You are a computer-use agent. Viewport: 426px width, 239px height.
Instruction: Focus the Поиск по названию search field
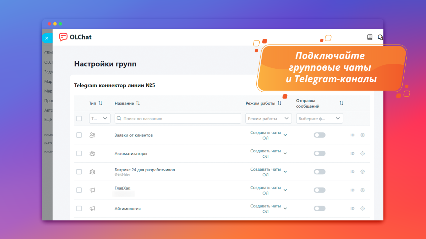pyautogui.click(x=178, y=119)
